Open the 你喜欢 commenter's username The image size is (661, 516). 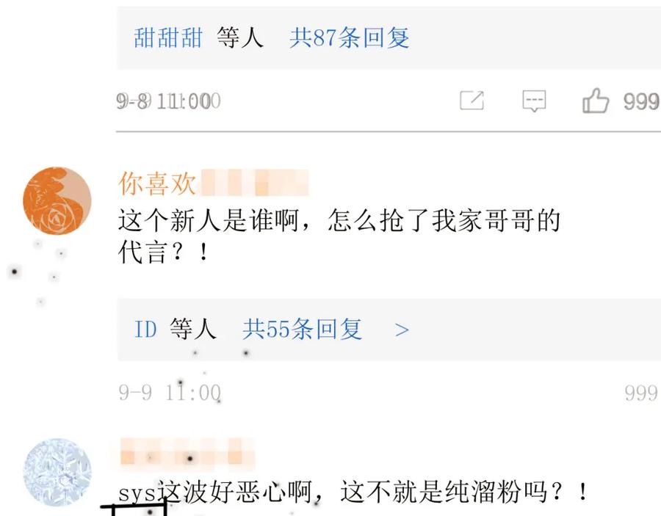[157, 183]
